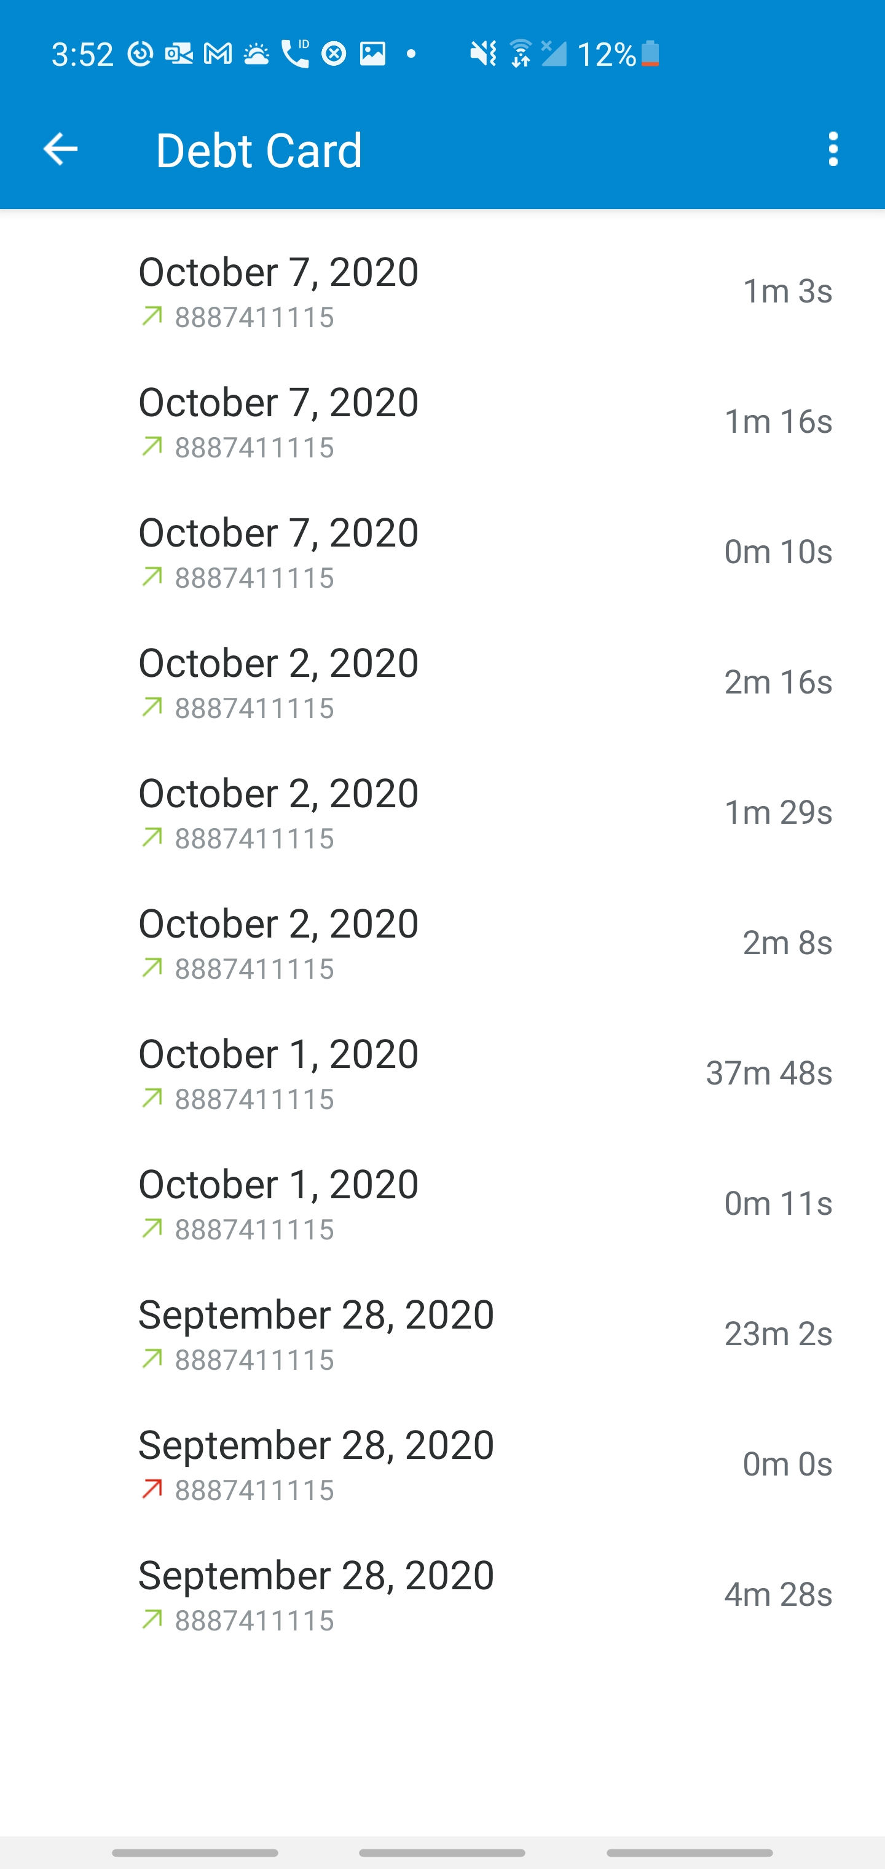The height and width of the screenshot is (1869, 885).
Task: Tap the green arrow on 1m 3s call
Action: tap(152, 317)
